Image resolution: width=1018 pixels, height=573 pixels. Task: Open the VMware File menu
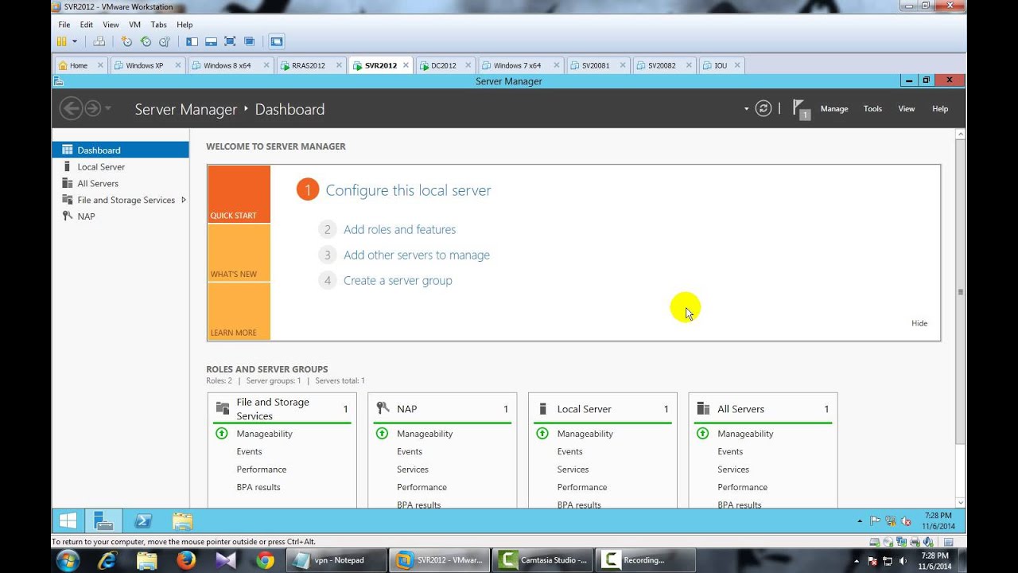(x=64, y=25)
